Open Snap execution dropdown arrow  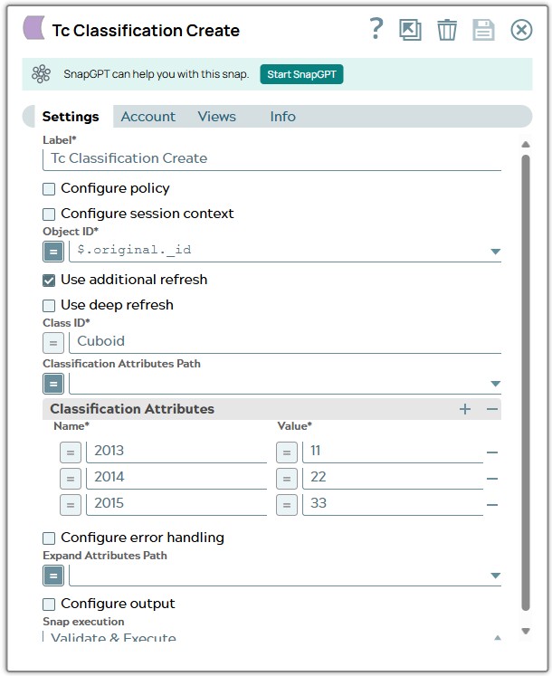tap(497, 638)
